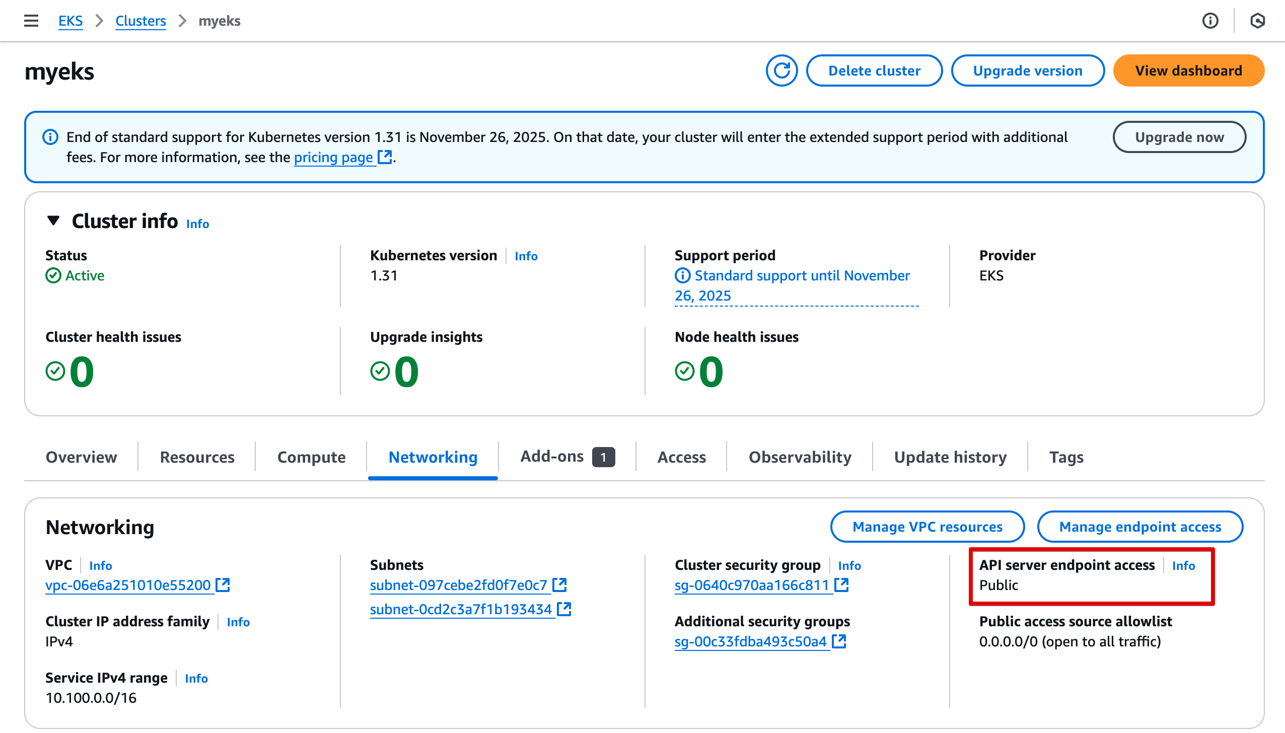Screen dimensions: 1285x733
Task: Click the external link icon beside pricing page
Action: click(385, 157)
